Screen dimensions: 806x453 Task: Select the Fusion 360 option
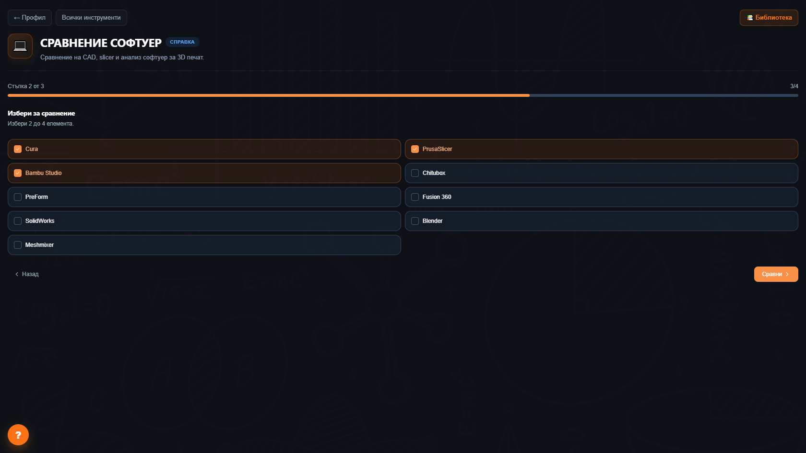click(601, 197)
